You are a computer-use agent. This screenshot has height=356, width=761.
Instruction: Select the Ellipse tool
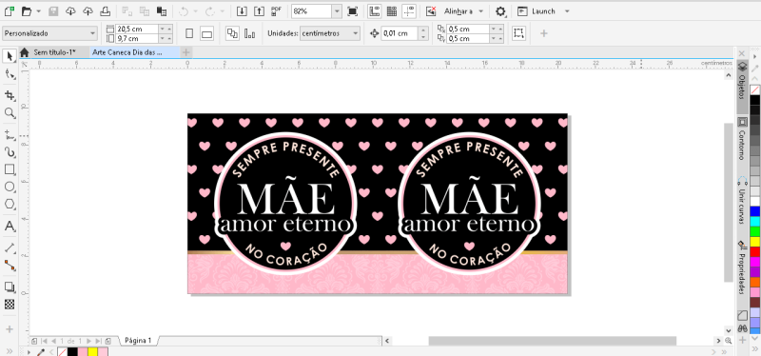[10, 187]
